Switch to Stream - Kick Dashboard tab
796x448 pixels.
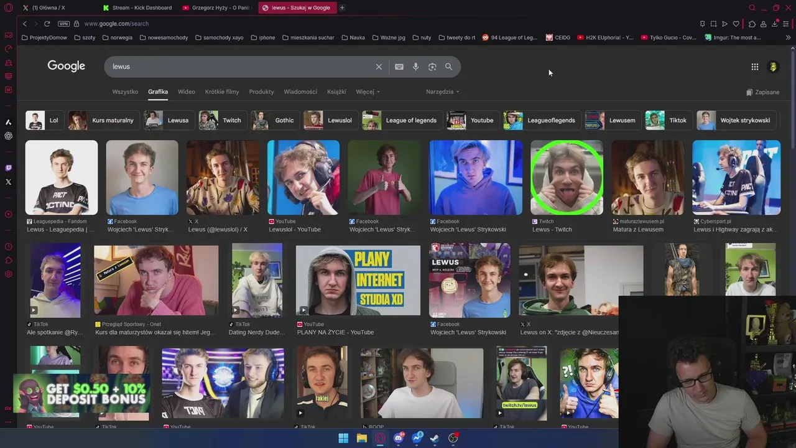138,7
